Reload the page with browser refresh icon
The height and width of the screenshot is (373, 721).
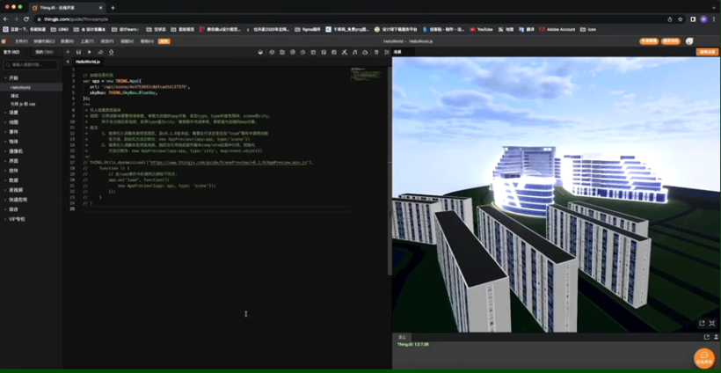[x=27, y=18]
